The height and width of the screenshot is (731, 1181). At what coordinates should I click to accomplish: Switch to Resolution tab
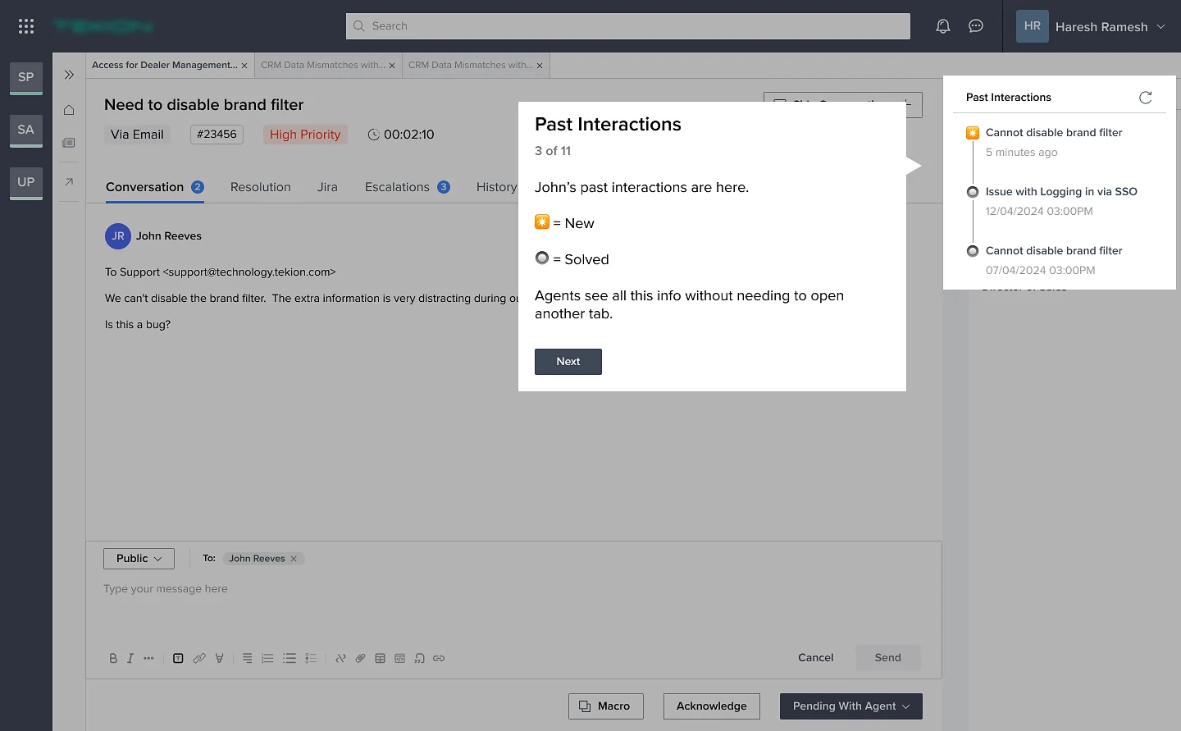(x=261, y=187)
